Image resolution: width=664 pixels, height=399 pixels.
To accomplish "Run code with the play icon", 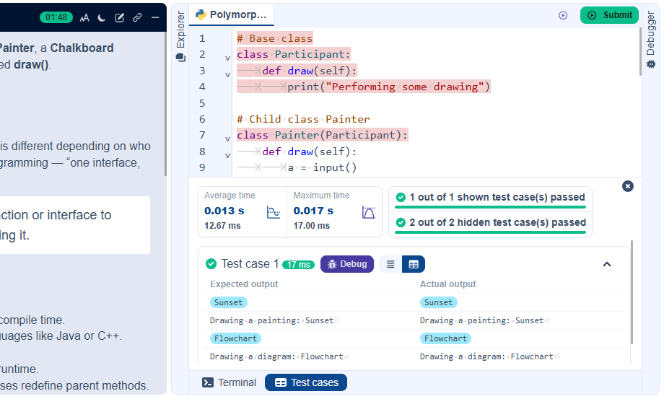I will click(563, 15).
